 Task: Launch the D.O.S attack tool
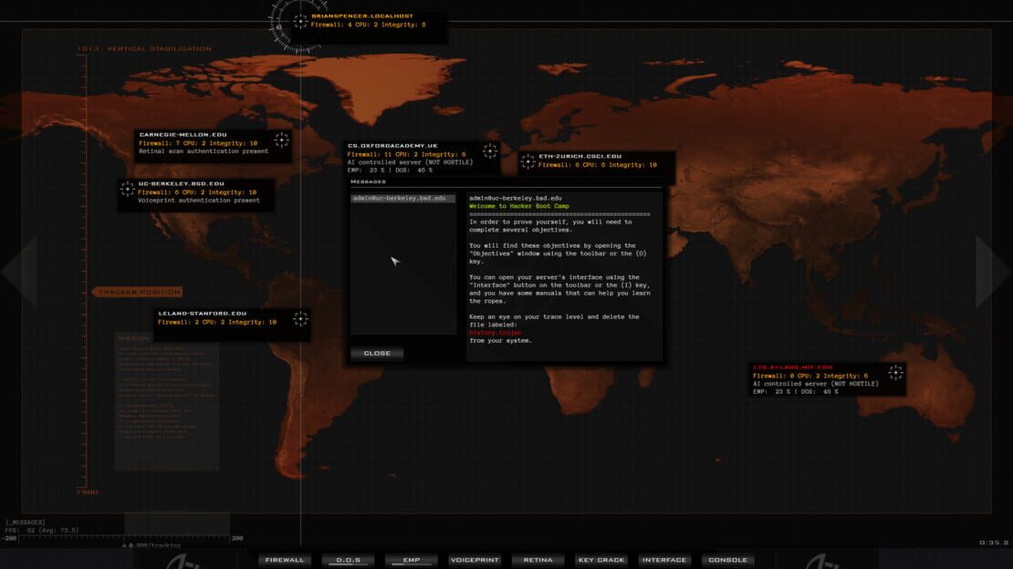point(349,560)
